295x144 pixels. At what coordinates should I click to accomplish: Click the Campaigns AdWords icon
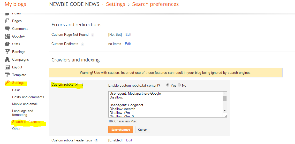click(x=7, y=59)
